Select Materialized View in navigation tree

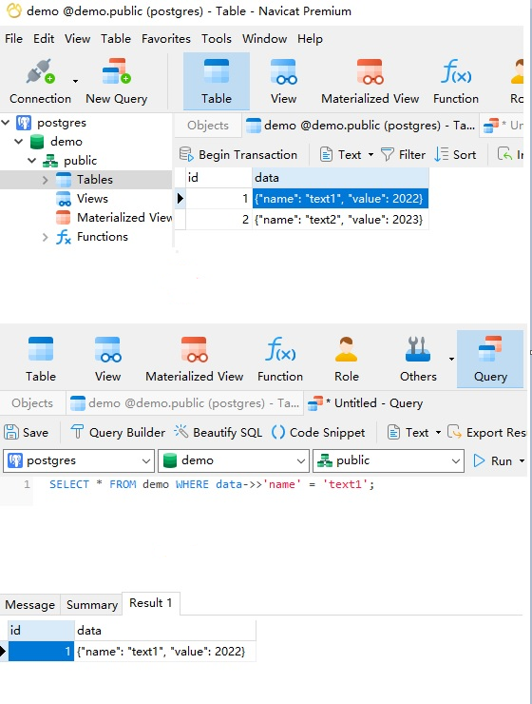(125, 217)
